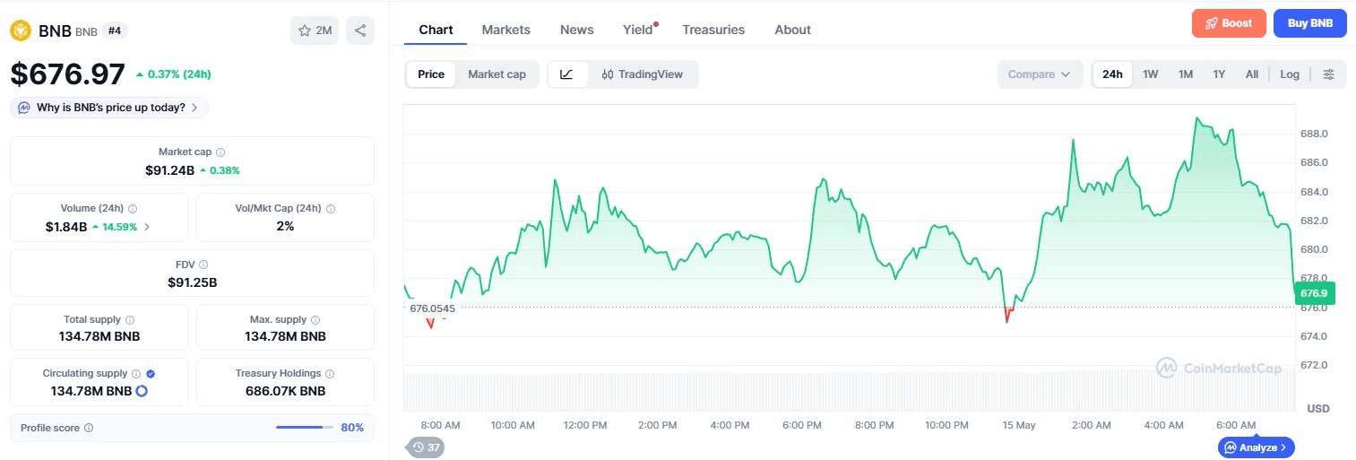Click the rocket Boost button

[1229, 23]
